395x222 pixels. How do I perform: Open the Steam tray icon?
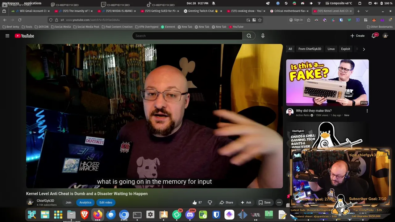[286, 3]
